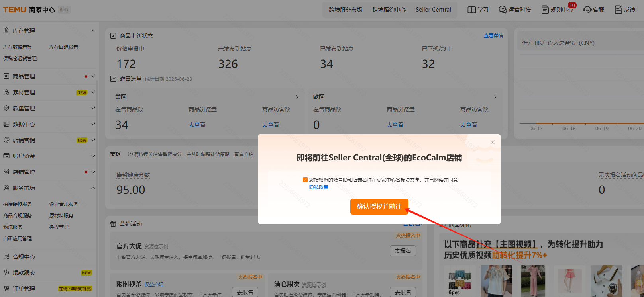The width and height of the screenshot is (644, 297).
Task: Close the Seller Central authorization dialog
Action: click(x=493, y=142)
